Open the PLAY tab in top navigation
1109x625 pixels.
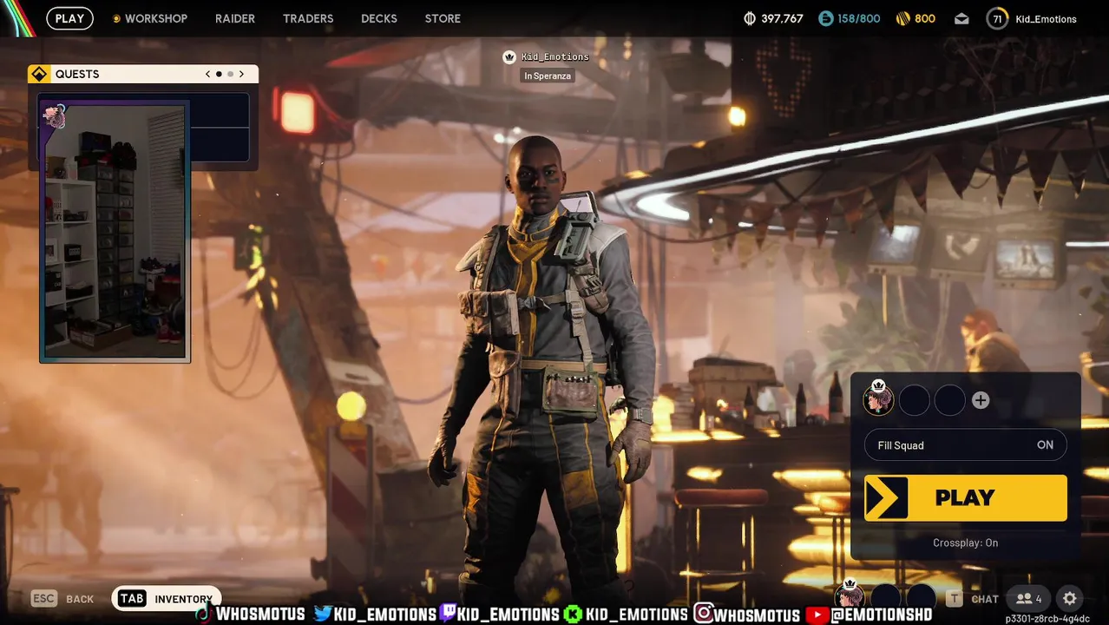click(69, 18)
